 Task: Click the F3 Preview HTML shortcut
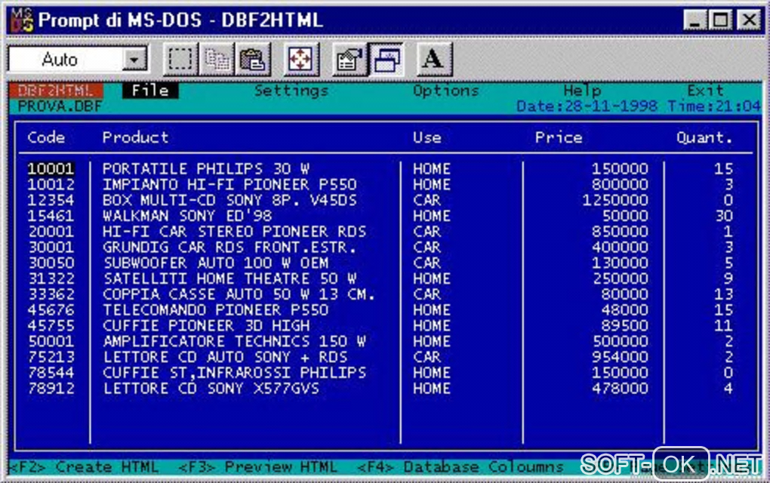(x=258, y=467)
